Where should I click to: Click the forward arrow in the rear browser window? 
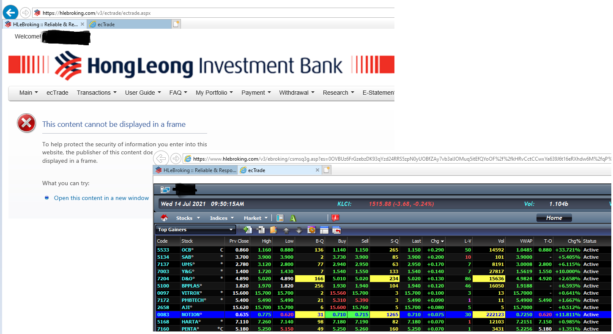(25, 12)
